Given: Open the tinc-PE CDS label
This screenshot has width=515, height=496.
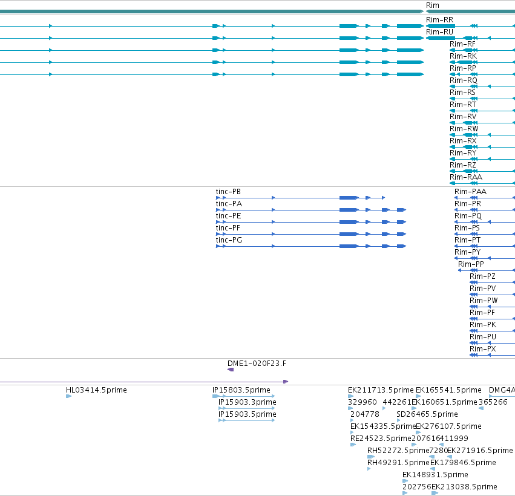Looking at the screenshot, I should [x=228, y=216].
